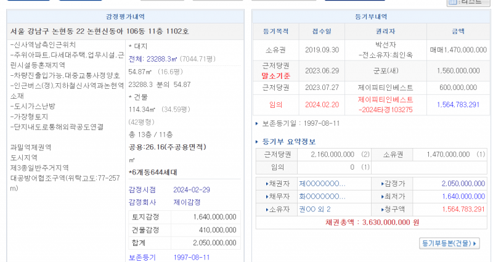This screenshot has height=262, width=493.
Task: Click the list icon in the 리스트 button
Action: pos(454,2)
